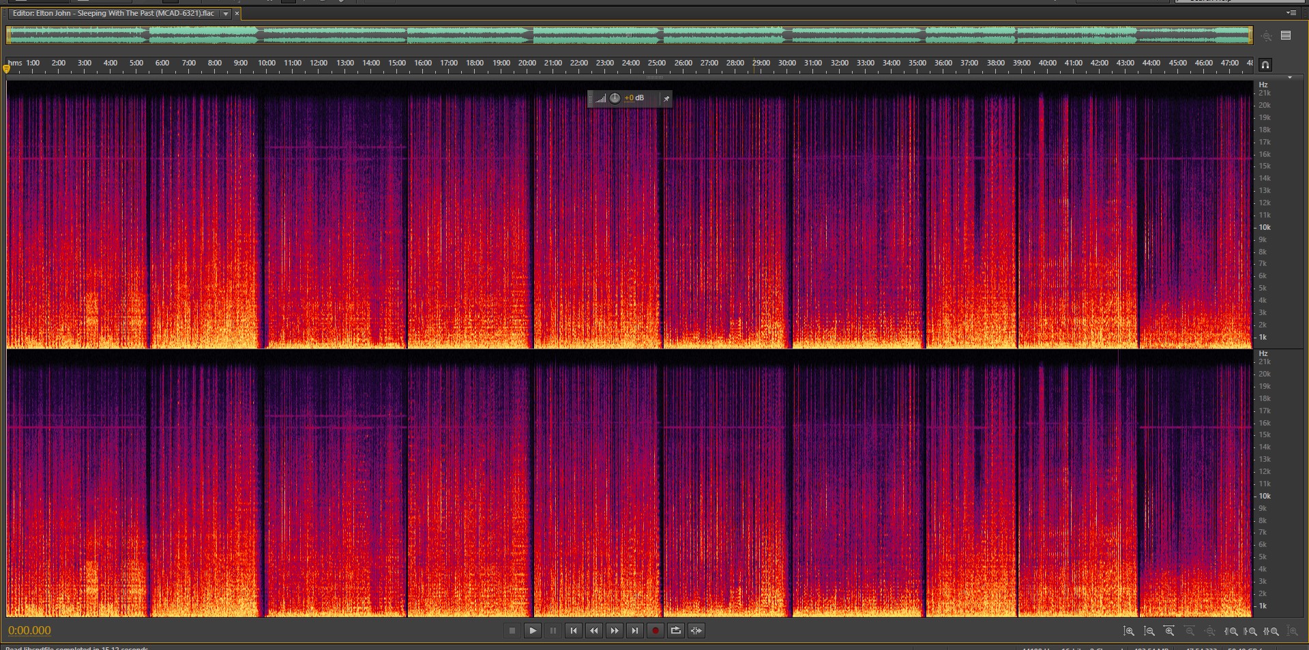
Task: Click the 24:00 mark on timeline ruler
Action: click(630, 63)
